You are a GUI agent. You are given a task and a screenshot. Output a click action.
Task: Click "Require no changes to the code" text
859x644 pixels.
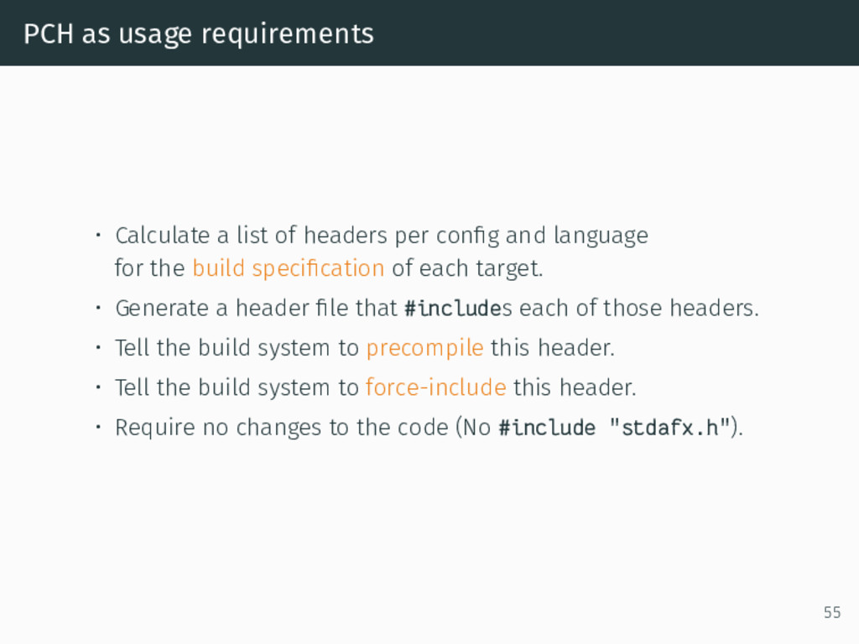click(x=282, y=428)
